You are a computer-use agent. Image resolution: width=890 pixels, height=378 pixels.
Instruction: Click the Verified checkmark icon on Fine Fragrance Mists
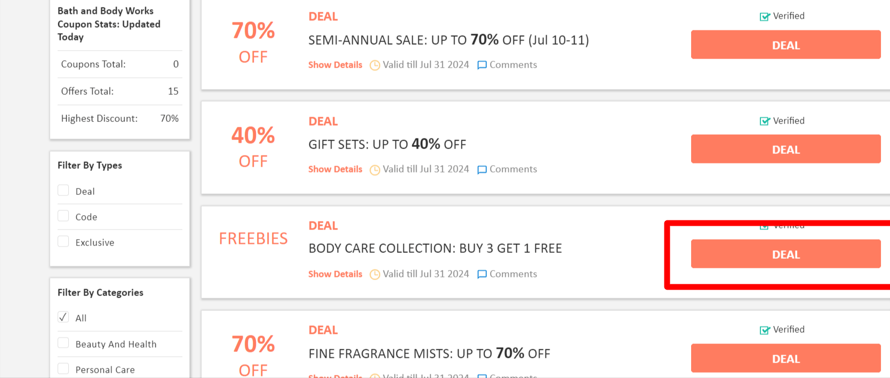(765, 330)
